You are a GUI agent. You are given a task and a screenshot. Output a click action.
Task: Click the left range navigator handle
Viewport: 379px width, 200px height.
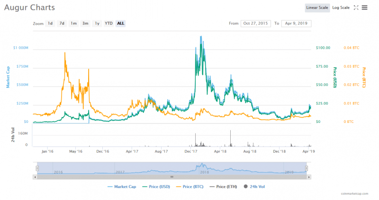tap(37, 168)
